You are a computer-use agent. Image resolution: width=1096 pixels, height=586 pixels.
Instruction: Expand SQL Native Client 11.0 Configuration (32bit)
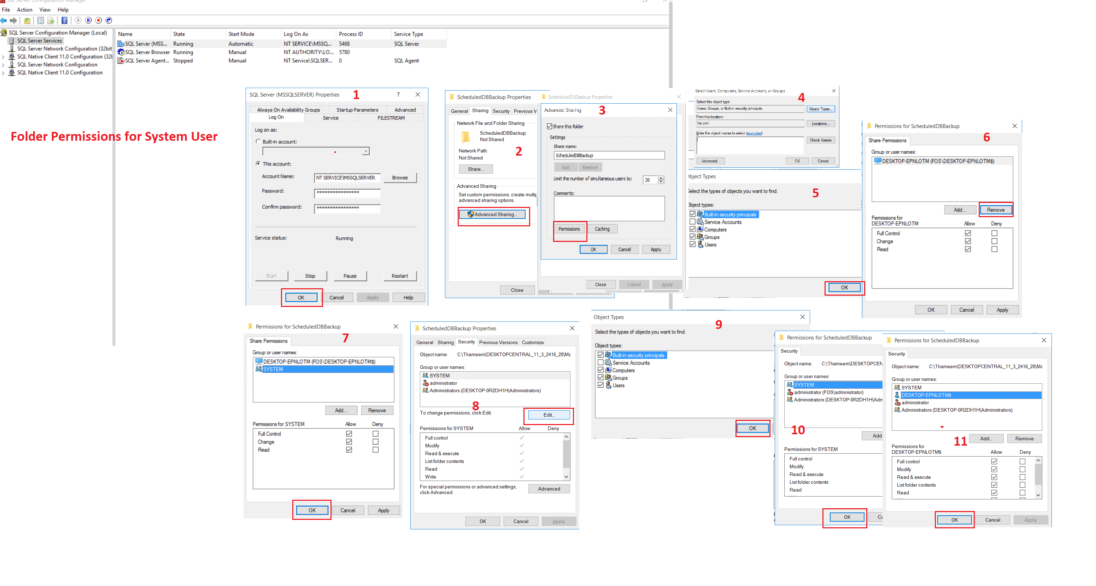click(x=4, y=57)
